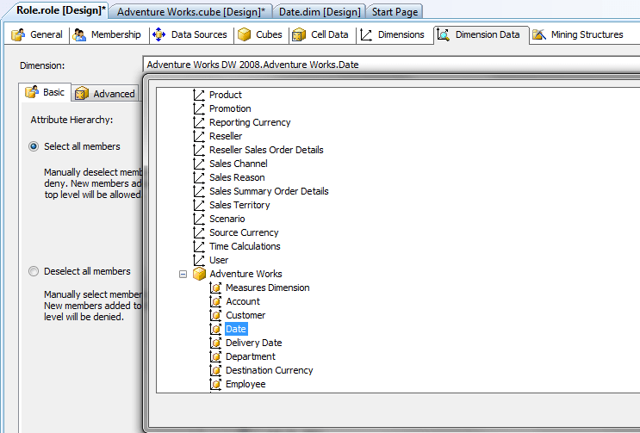Click the Data Sources tab icon
This screenshot has height=433, width=640.
[x=158, y=34]
